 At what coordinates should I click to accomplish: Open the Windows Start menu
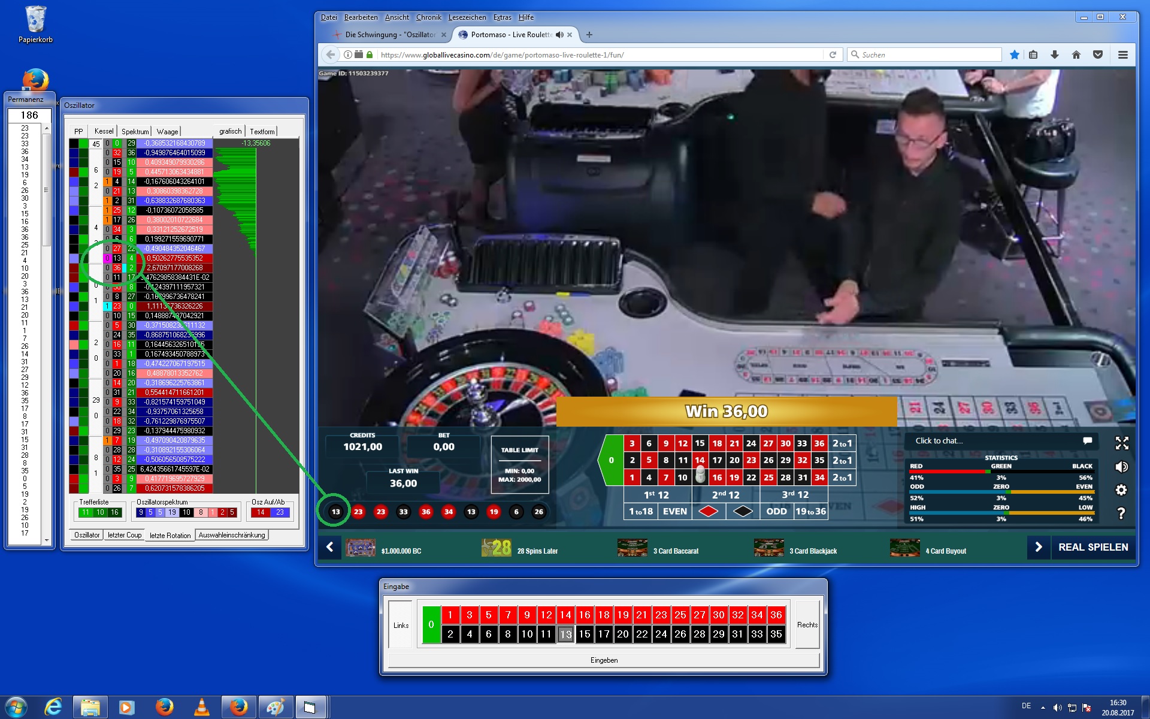coord(16,707)
